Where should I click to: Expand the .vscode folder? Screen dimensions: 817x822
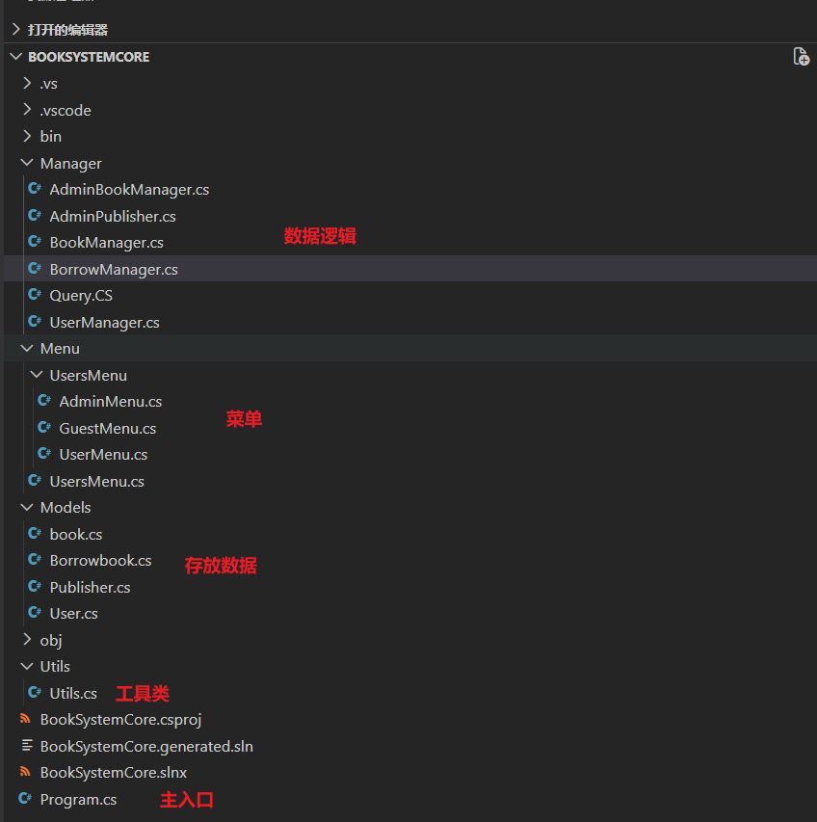27,111
